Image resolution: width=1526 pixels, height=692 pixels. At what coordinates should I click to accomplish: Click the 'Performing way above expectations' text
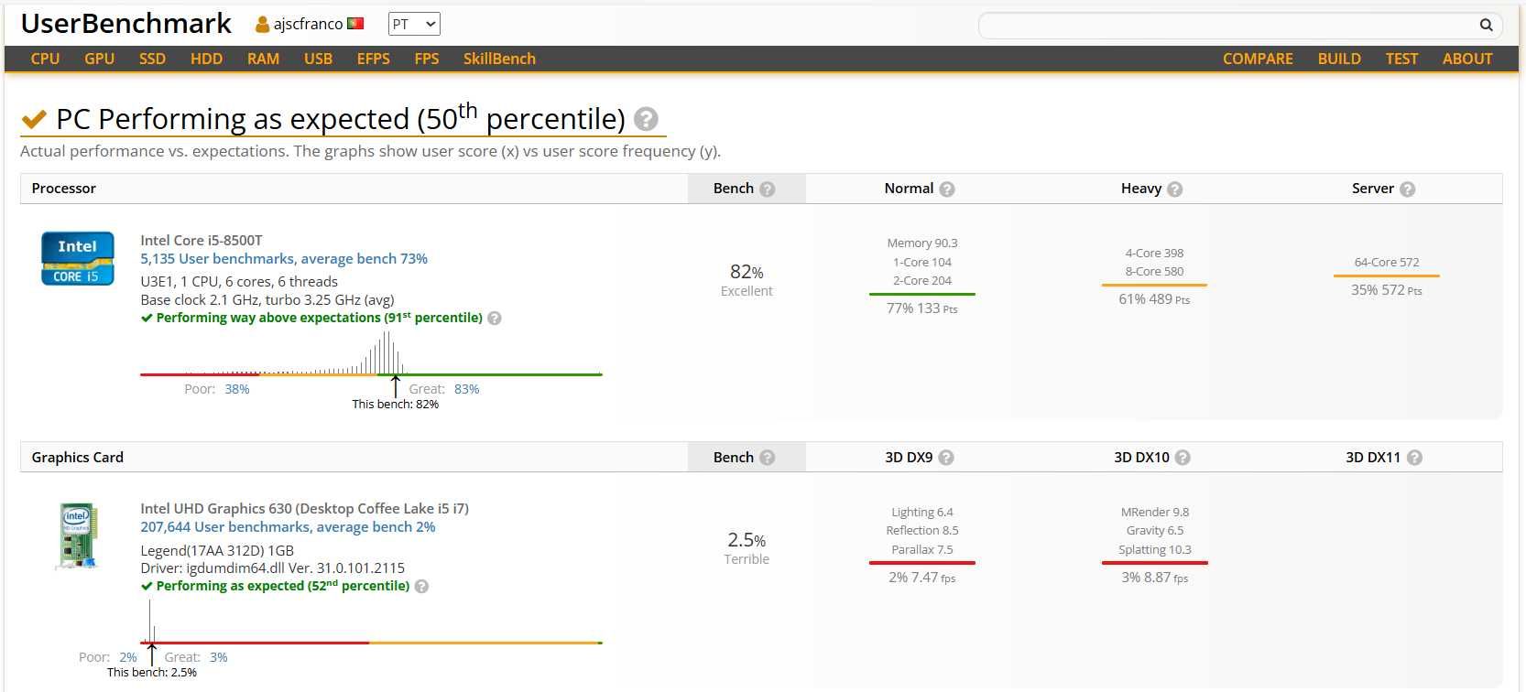pyautogui.click(x=268, y=318)
